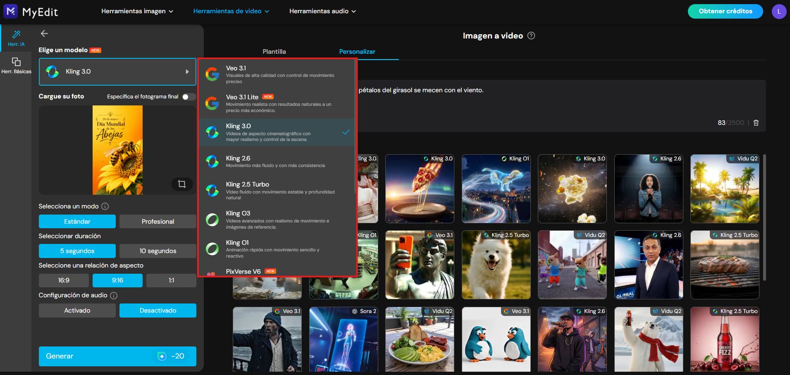Choose Veo 3.1 from model list
The width and height of the screenshot is (790, 375).
(x=277, y=74)
